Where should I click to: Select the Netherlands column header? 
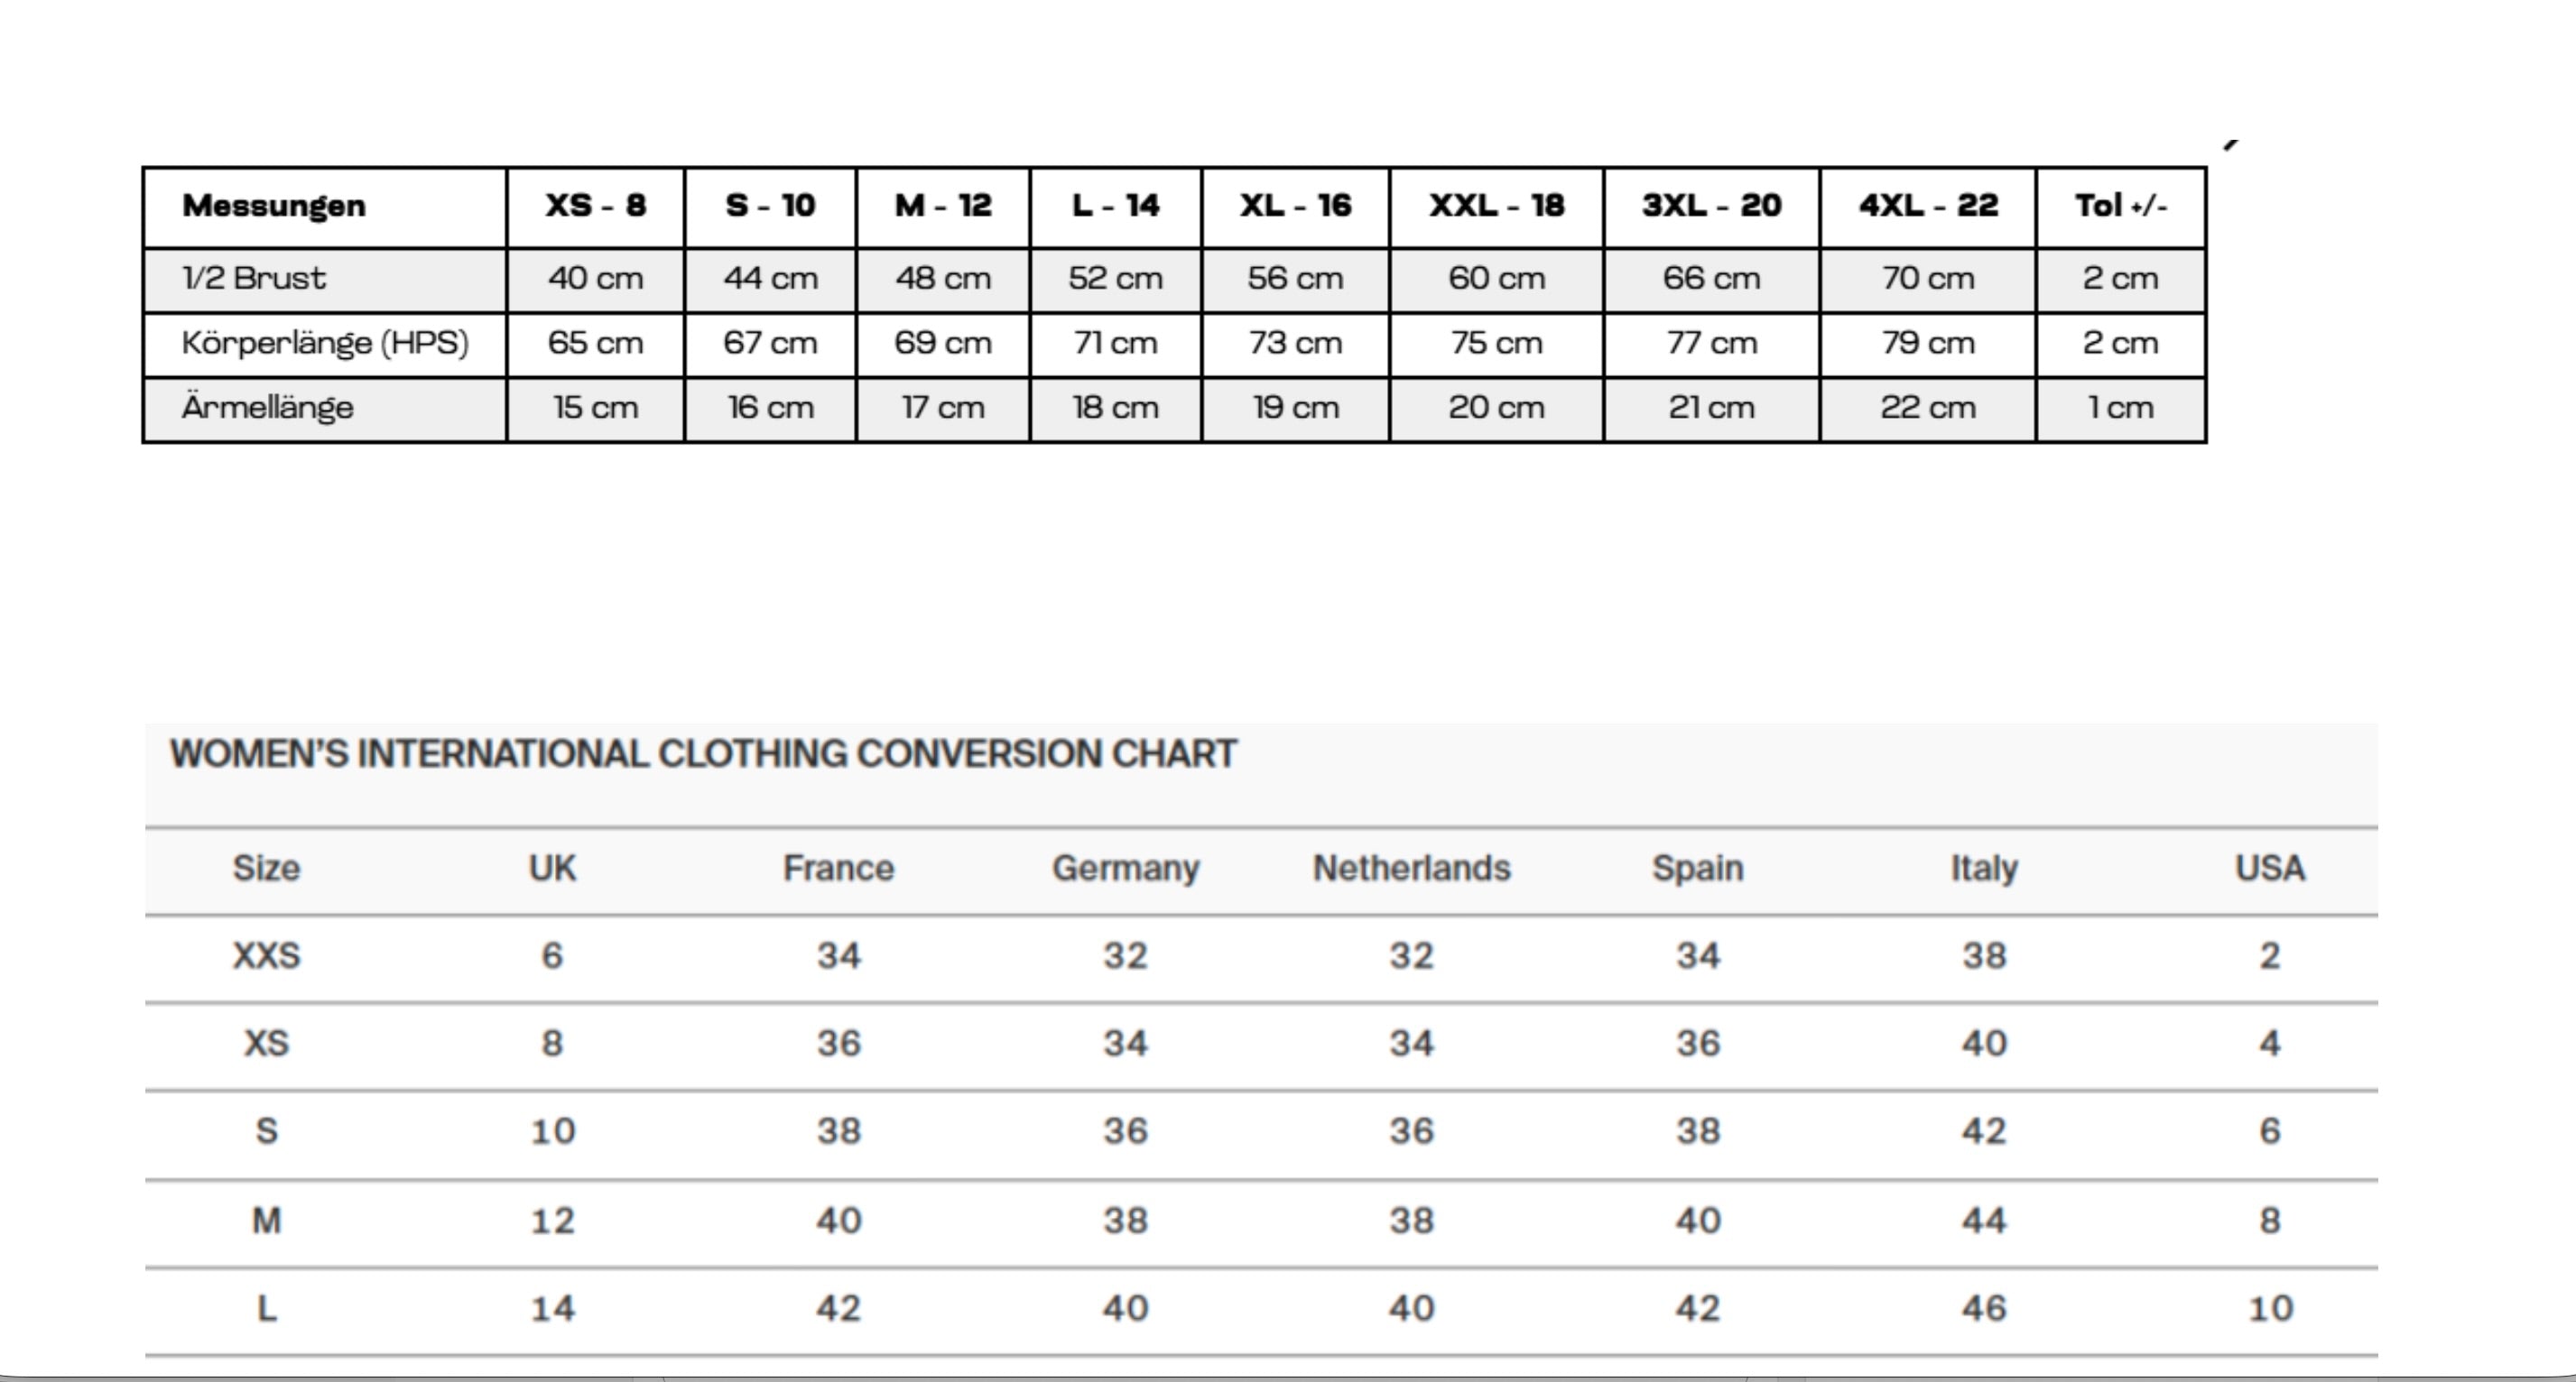coord(1411,869)
